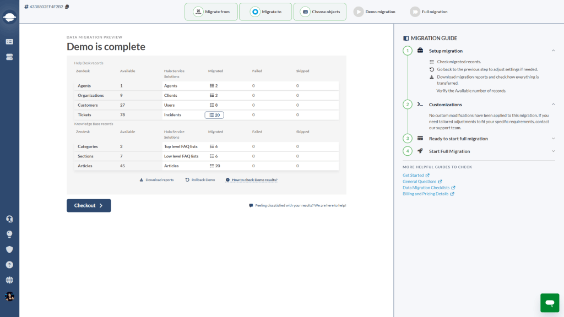Image resolution: width=564 pixels, height=317 pixels.
Task: Go to the Migrate from step
Action: coord(211,12)
